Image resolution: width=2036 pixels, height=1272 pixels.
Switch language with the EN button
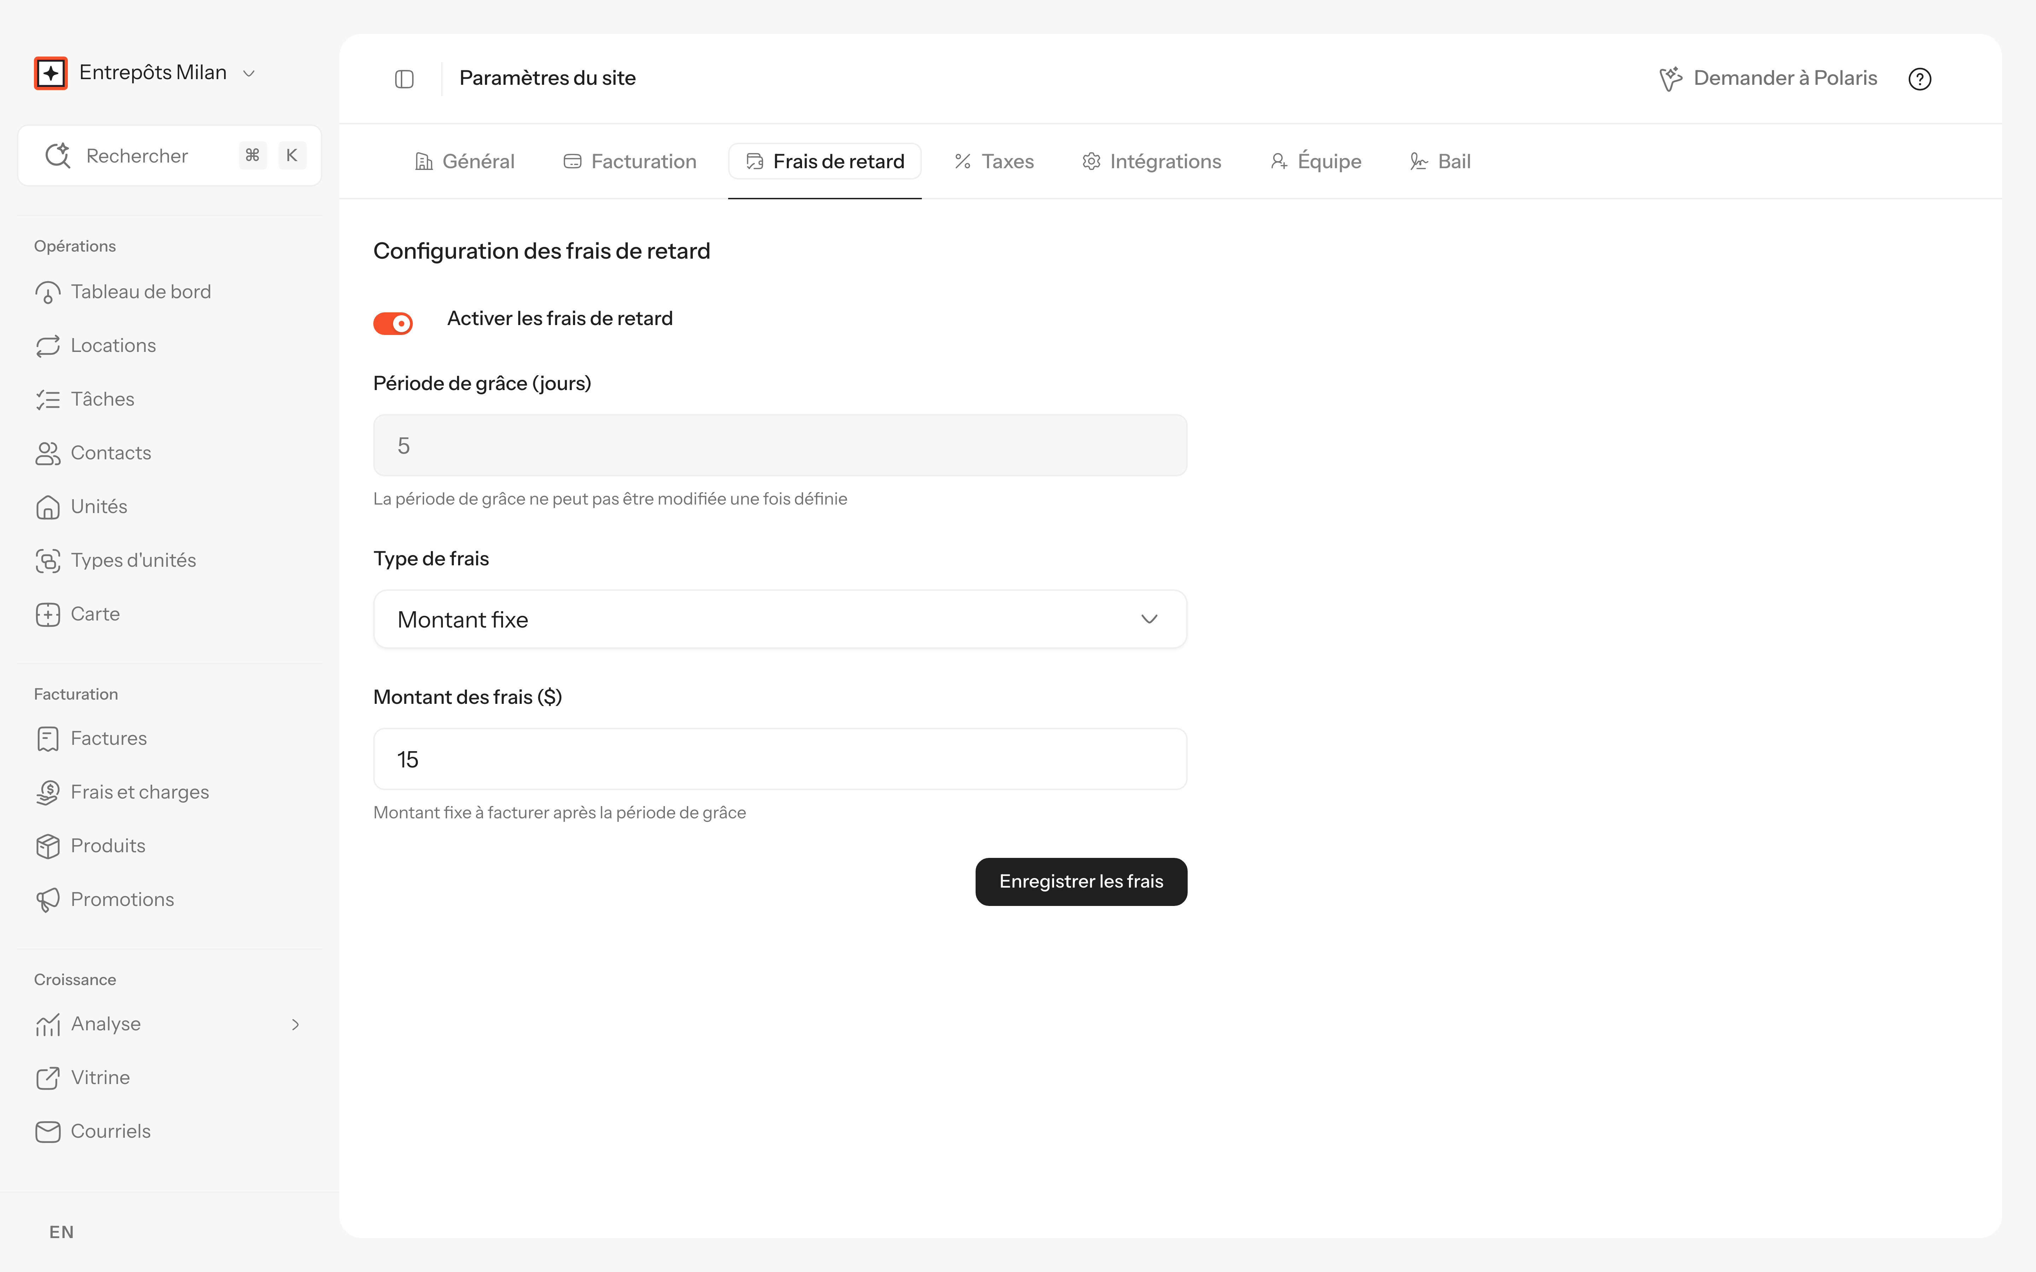pos(62,1232)
